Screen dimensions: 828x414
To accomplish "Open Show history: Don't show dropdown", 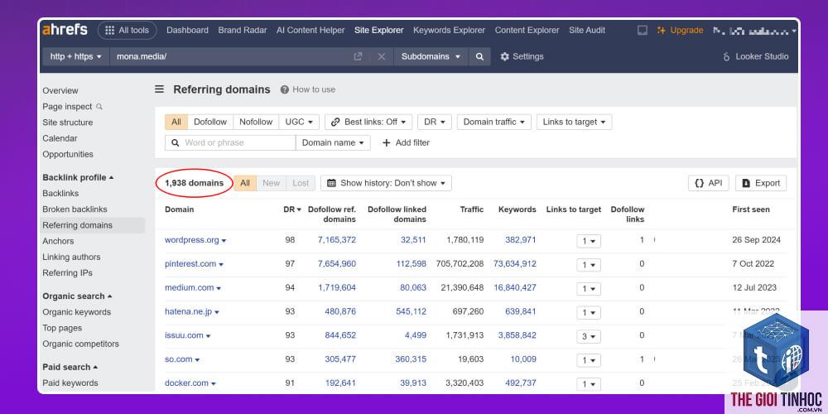I will (386, 183).
